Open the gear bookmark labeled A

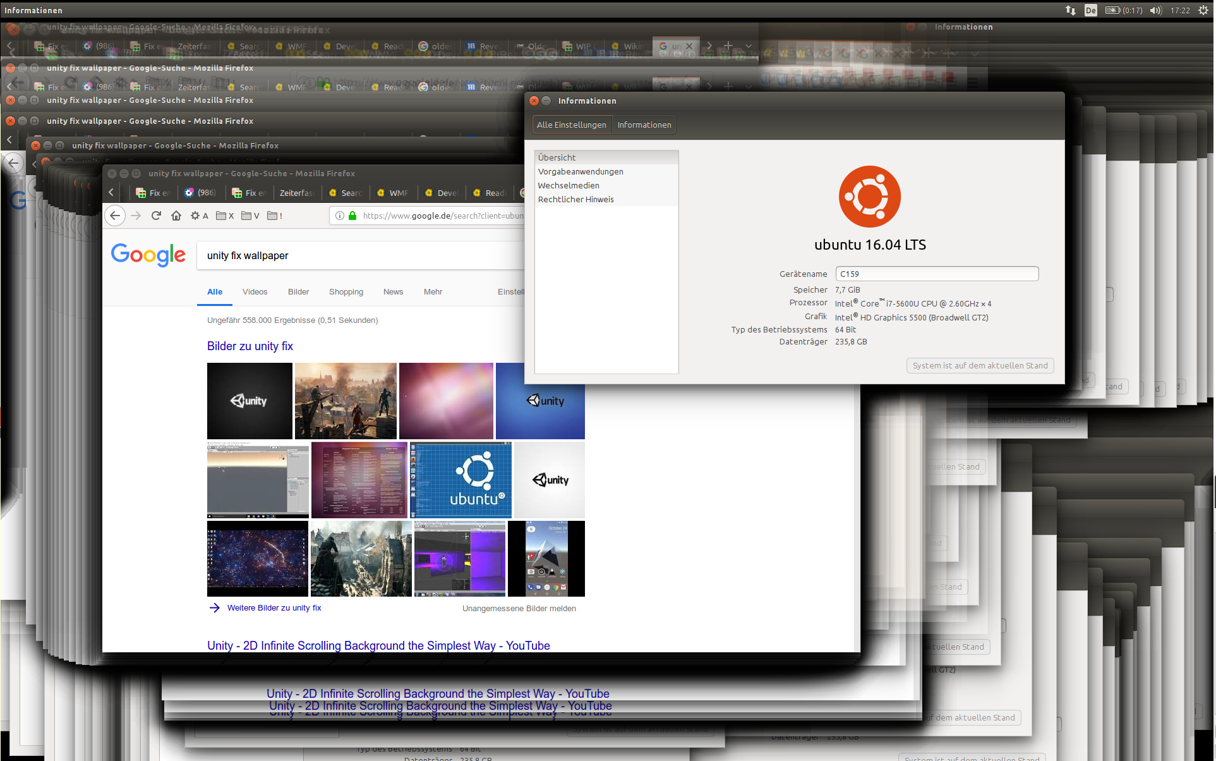point(199,216)
